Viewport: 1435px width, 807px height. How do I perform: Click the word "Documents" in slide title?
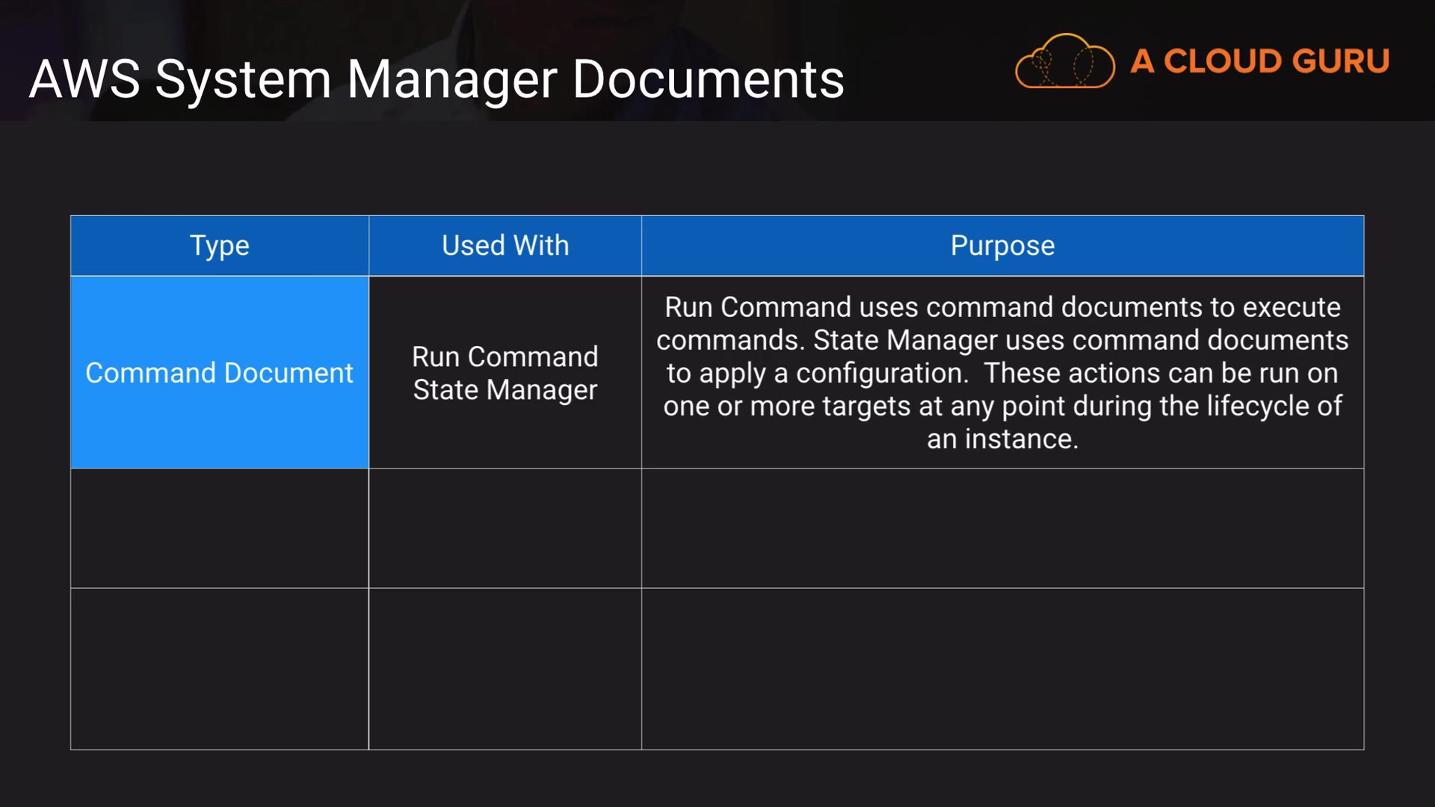[x=708, y=79]
